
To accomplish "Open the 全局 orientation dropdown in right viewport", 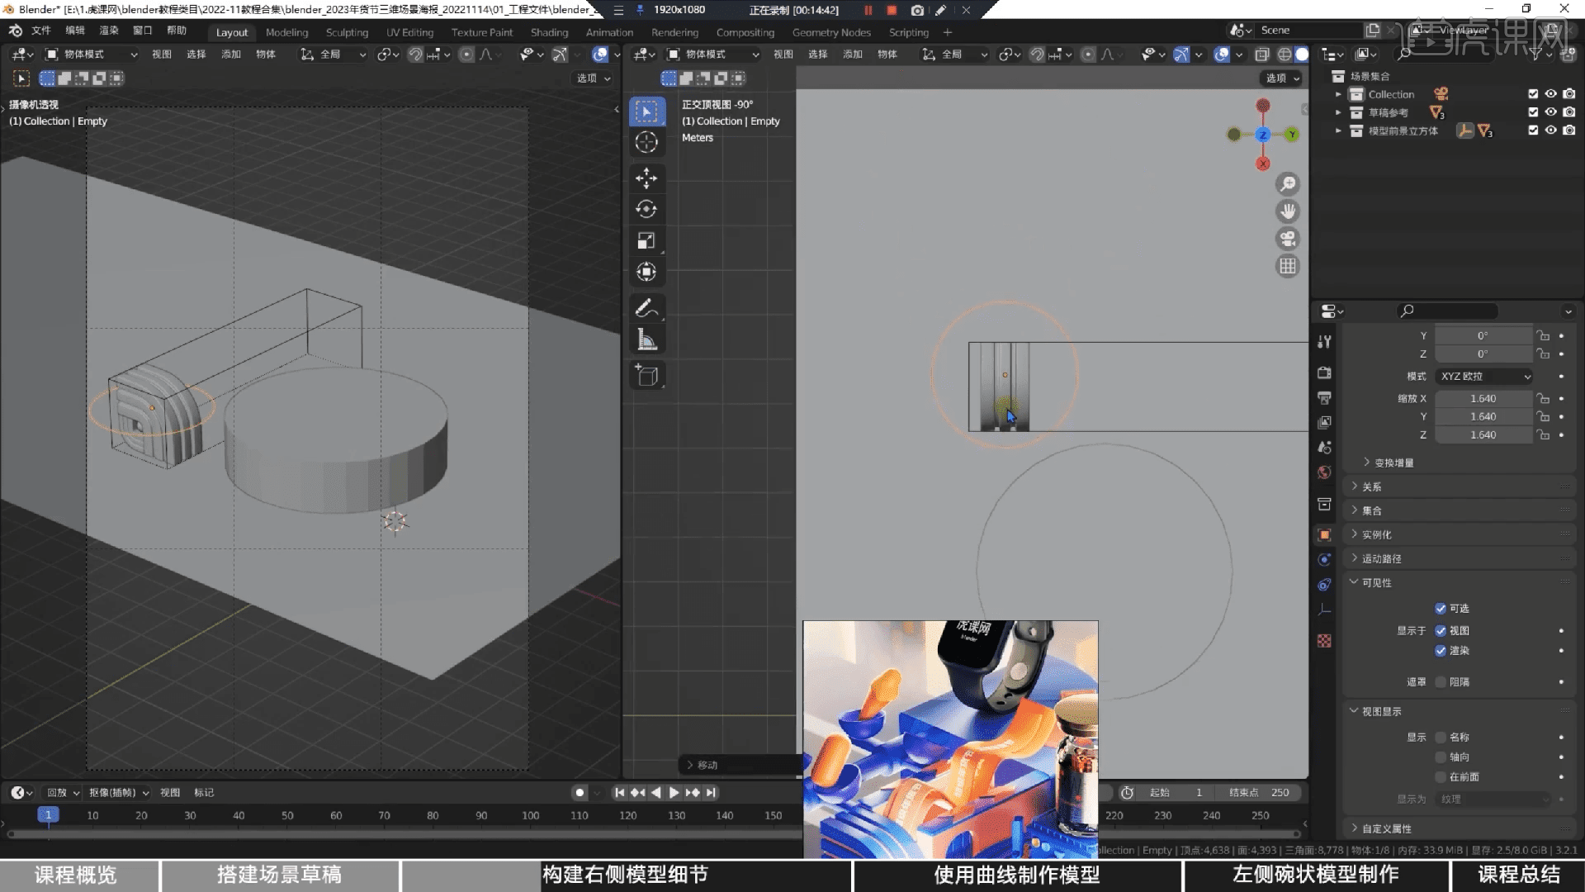I will click(956, 55).
